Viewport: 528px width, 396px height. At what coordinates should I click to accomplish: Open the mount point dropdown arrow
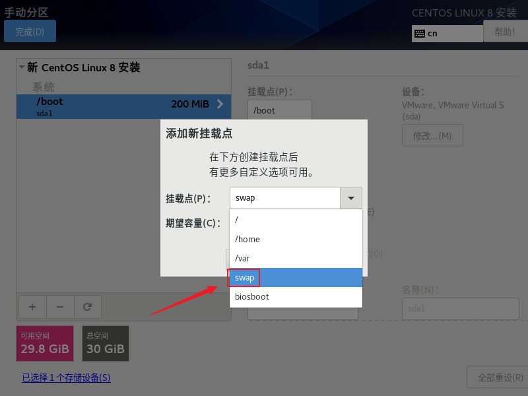[x=351, y=198]
